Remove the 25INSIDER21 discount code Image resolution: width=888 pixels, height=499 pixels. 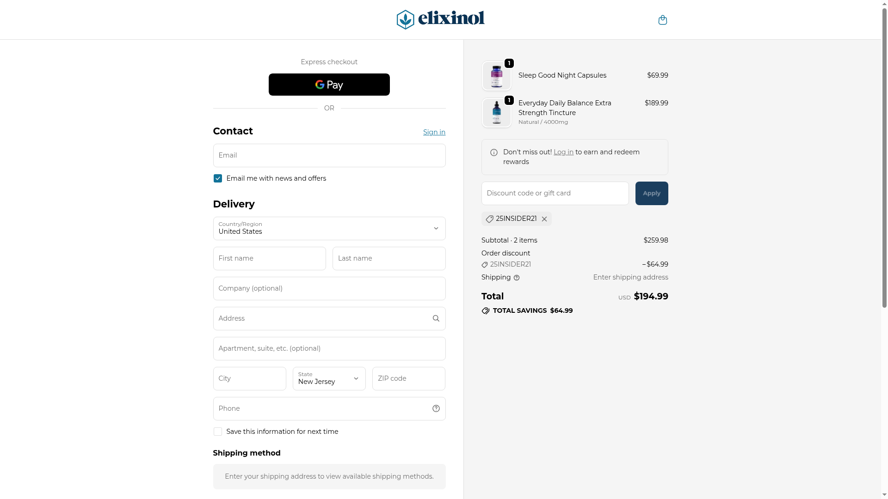click(x=544, y=219)
